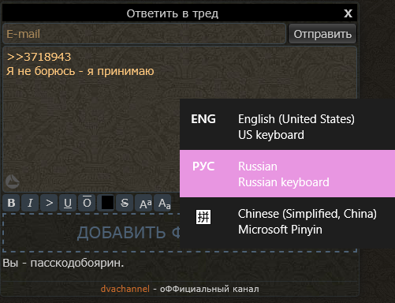Apply subscript with Aₐ icon
The height and width of the screenshot is (303, 395).
[x=162, y=203]
